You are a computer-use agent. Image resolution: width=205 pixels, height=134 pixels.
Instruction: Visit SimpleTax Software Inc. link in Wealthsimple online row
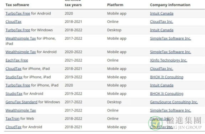(x=170, y=110)
